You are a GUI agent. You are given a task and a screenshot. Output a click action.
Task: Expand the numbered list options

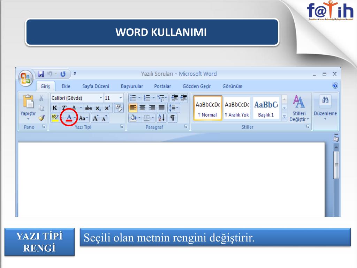pos(153,98)
